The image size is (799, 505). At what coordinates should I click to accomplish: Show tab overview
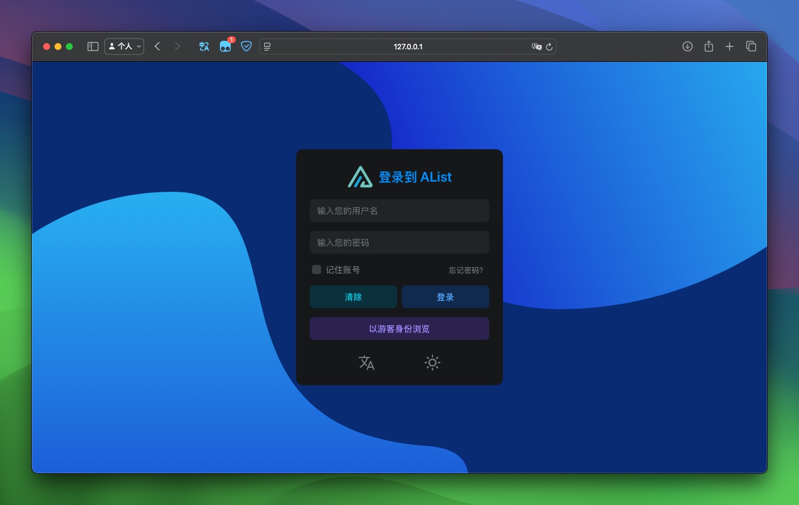[751, 47]
